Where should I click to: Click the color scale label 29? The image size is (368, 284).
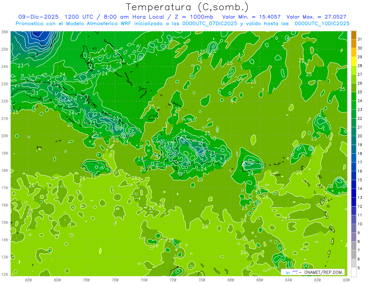click(360, 57)
